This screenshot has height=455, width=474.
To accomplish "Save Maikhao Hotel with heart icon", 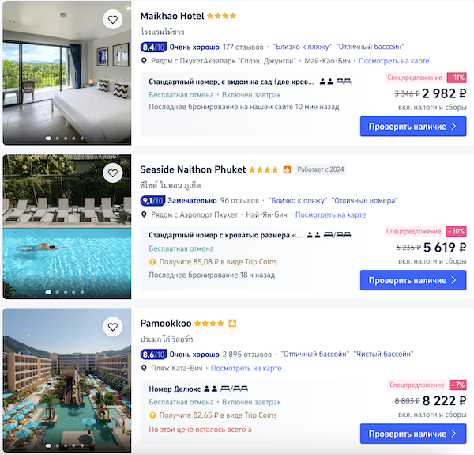I will (113, 20).
